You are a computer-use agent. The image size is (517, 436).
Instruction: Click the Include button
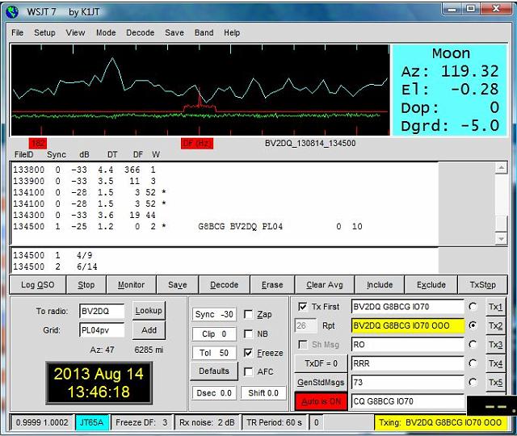[380, 285]
